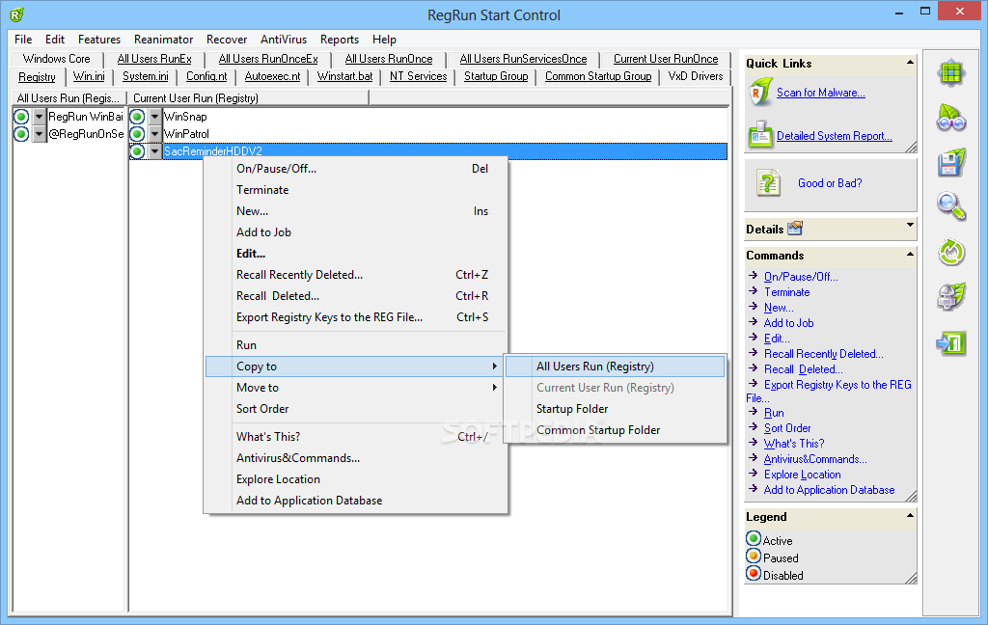Open the AntiVirus menu

(284, 39)
